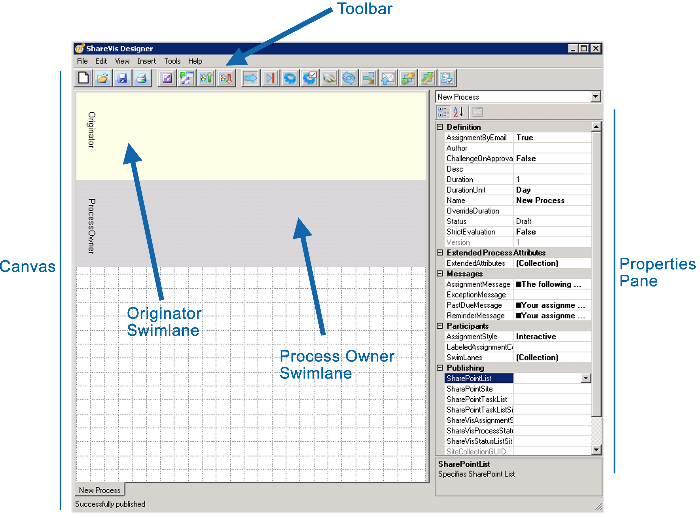Select the blue circular arrows loop tool

click(349, 78)
